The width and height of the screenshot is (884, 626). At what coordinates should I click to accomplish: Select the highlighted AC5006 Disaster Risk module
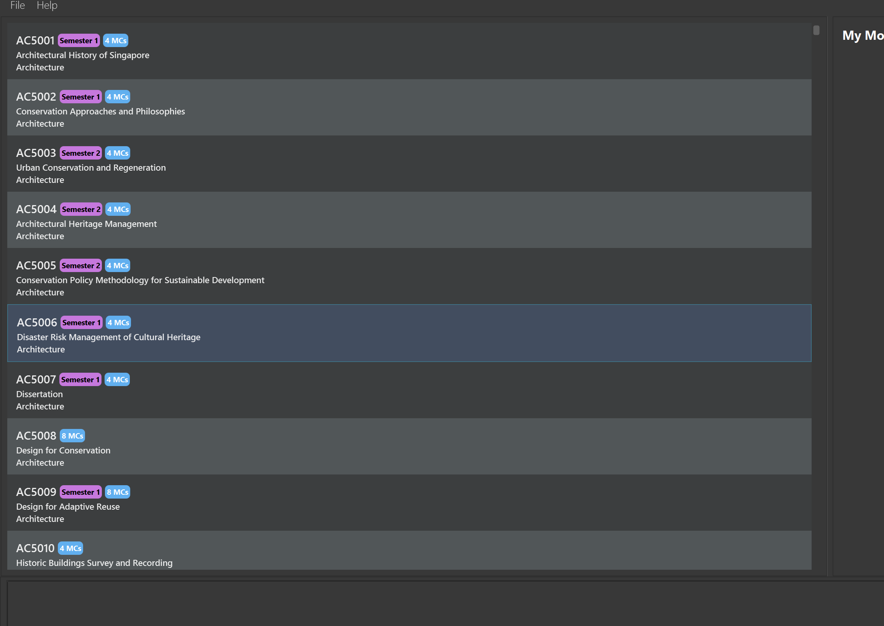pyautogui.click(x=409, y=333)
